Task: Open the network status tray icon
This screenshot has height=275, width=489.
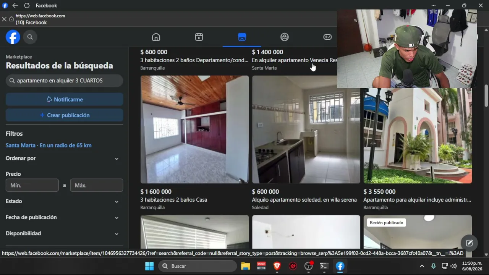Action: (x=445, y=266)
